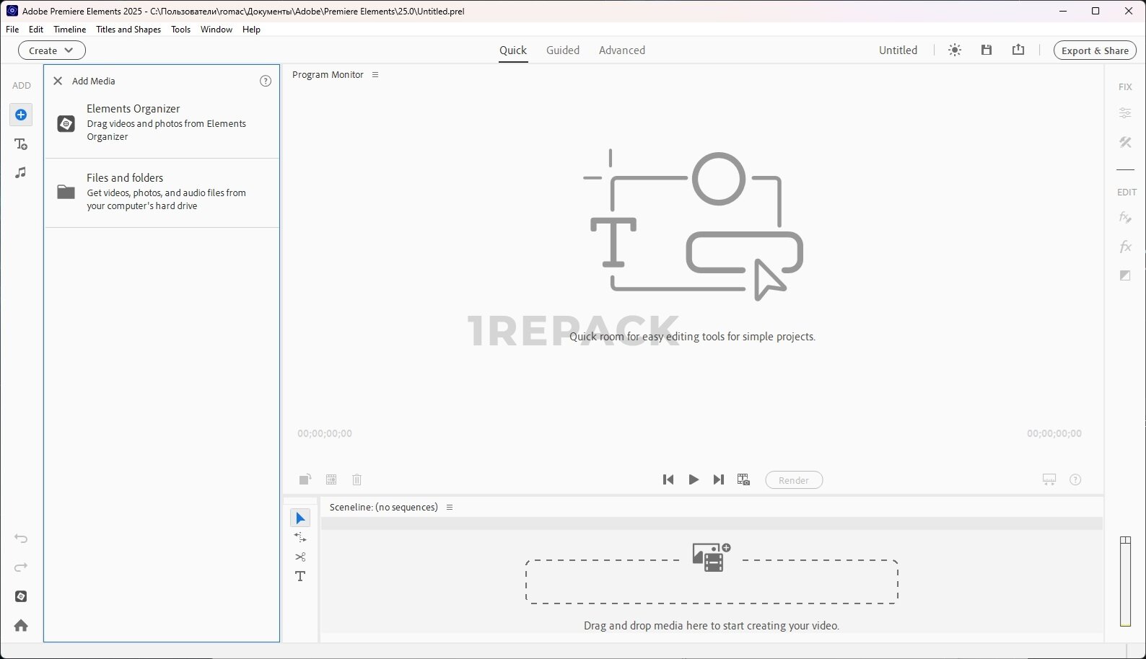
Task: Click the right duration timecode
Action: click(x=1054, y=433)
